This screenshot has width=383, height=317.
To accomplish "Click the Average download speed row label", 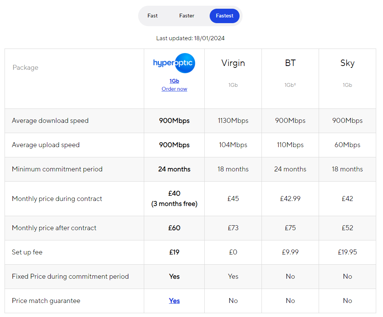I will pos(50,121).
